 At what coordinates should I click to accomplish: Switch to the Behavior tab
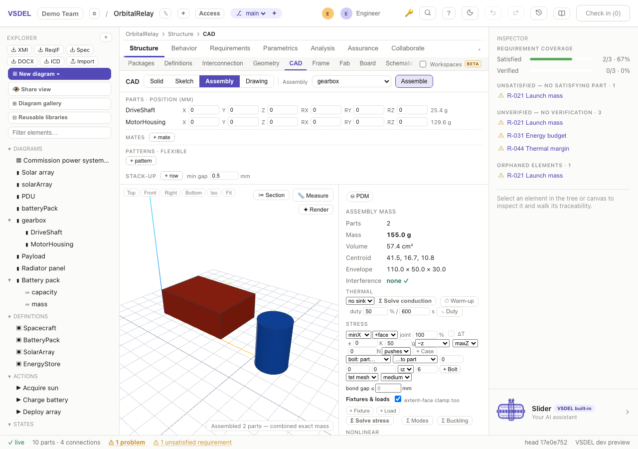[184, 48]
